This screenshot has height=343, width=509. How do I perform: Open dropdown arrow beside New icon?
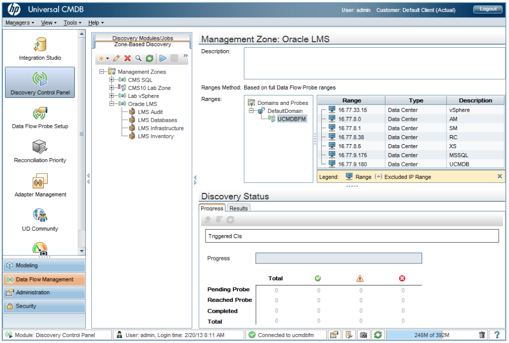pyautogui.click(x=107, y=59)
